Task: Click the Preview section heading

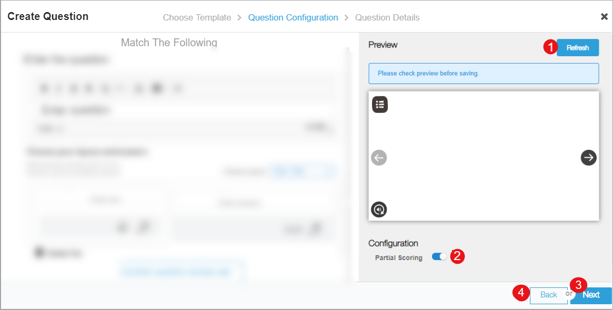Action: (x=383, y=45)
